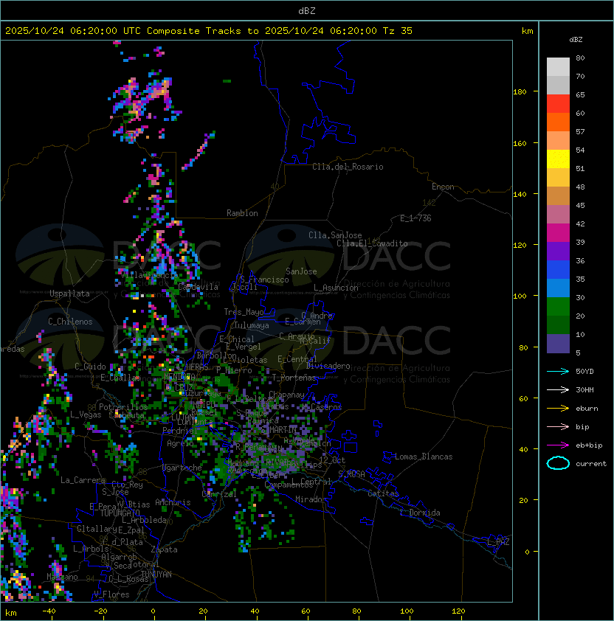Screen dimensions: 614x621
Task: Select the 'Lomas_Blancas' place label
Action: (424, 457)
